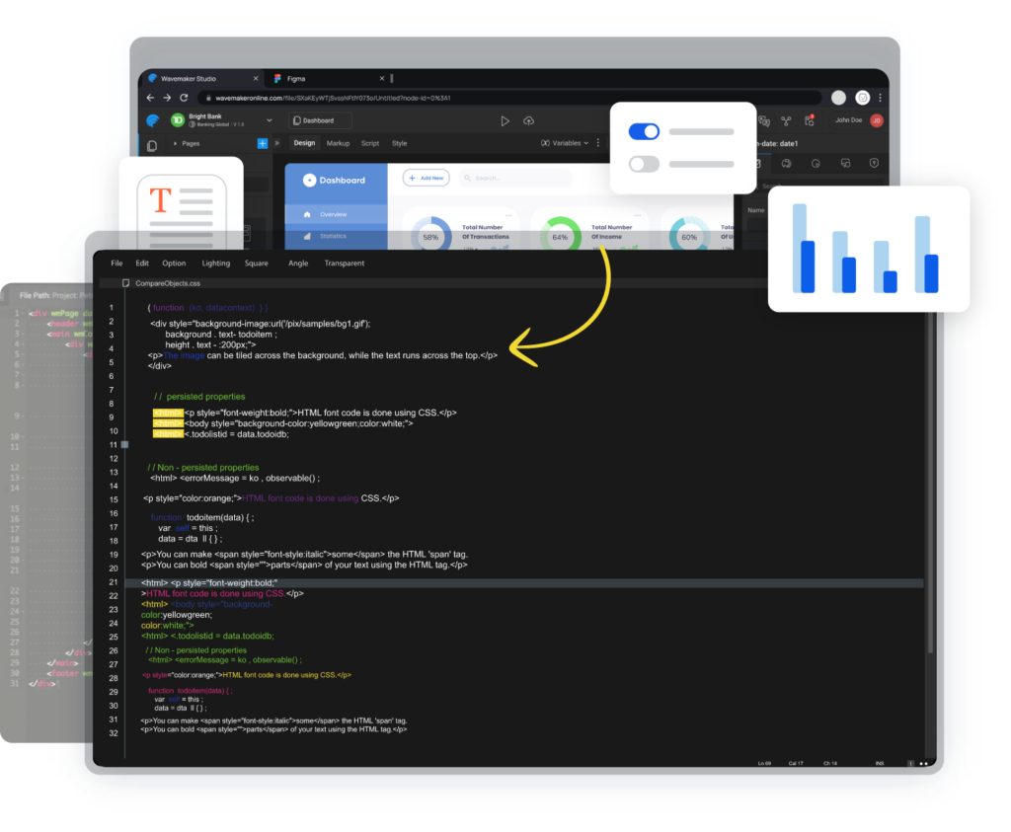Close the Figma browser tab
Screen dimensions: 1011x832
point(382,79)
